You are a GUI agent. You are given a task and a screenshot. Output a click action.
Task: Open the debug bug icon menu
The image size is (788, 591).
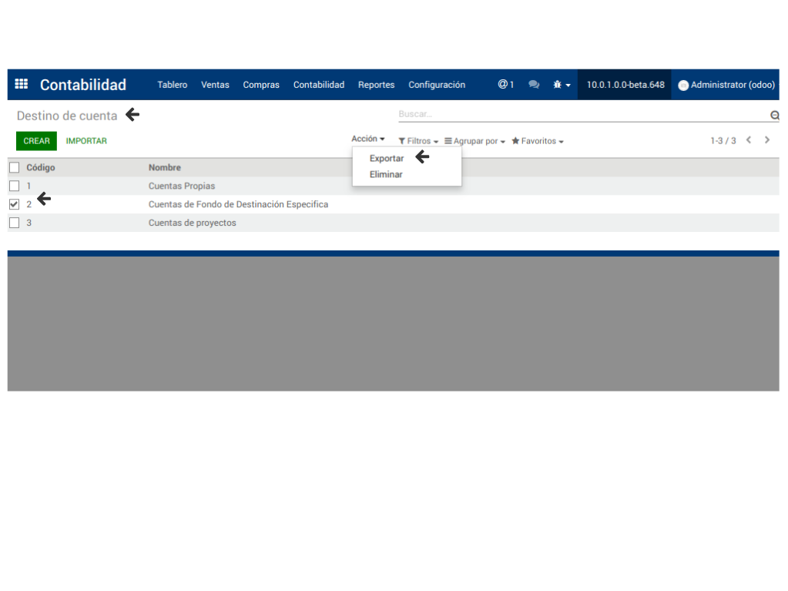[561, 85]
